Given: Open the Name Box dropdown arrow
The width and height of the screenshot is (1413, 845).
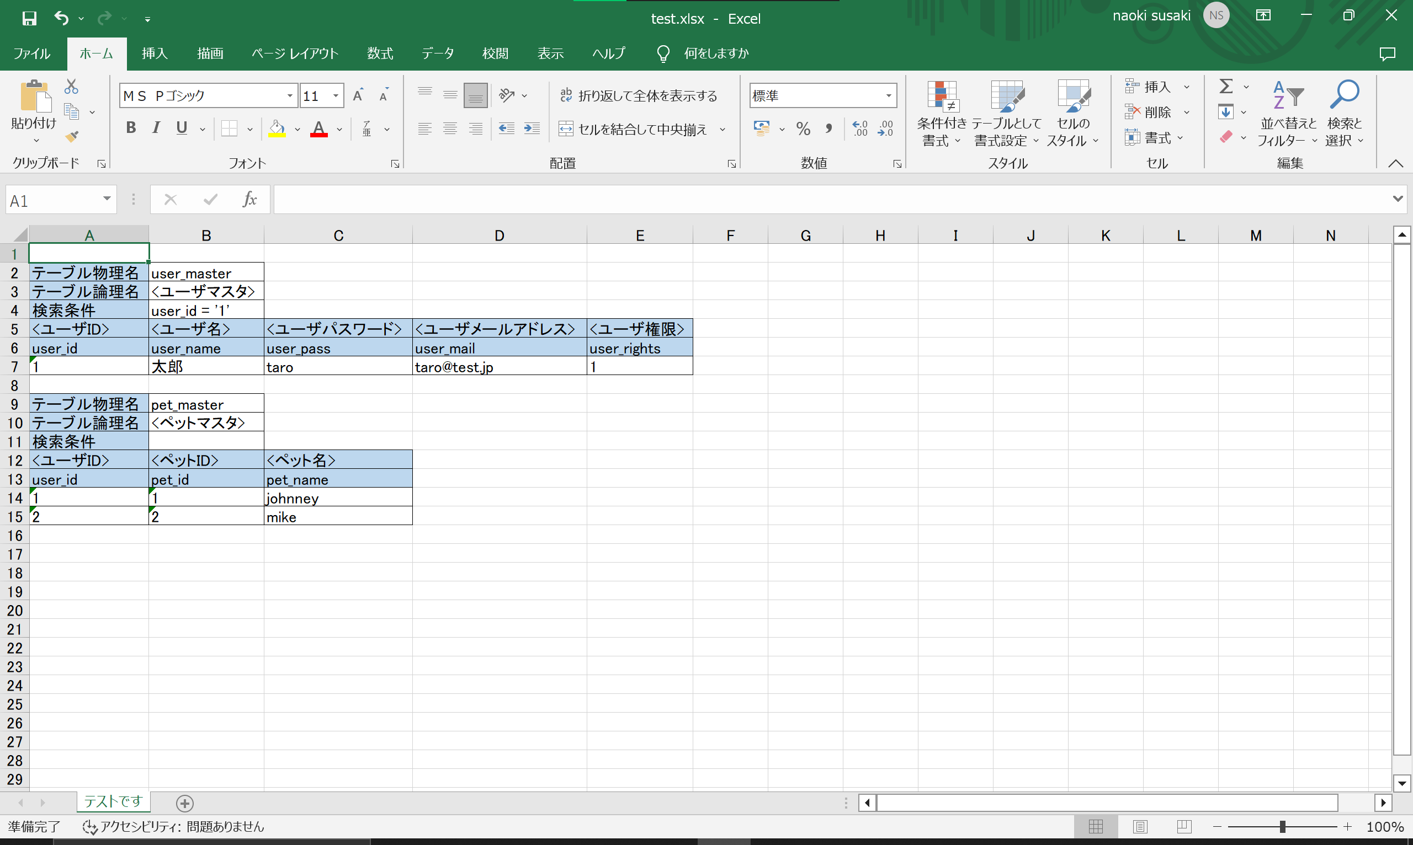Looking at the screenshot, I should 107,199.
